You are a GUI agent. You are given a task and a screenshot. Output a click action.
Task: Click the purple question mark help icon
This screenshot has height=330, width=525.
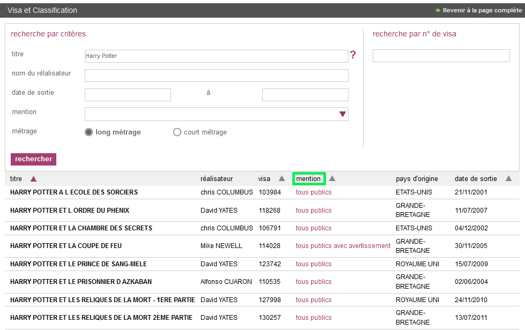[x=353, y=55]
